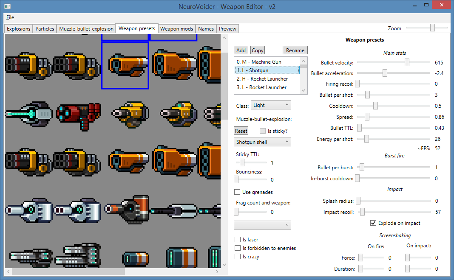Check Is forbidden to enemies
This screenshot has height=280, width=454.
238,248
